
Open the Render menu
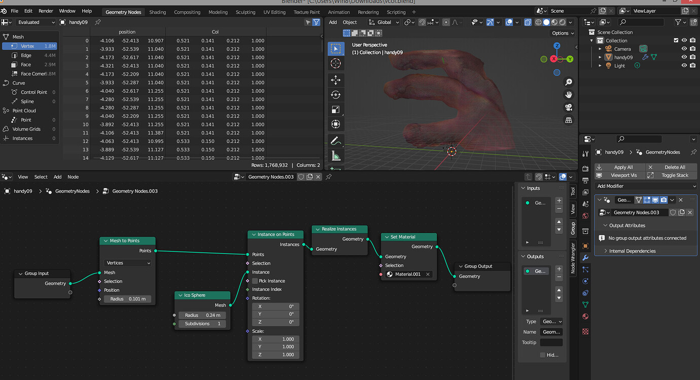tap(45, 10)
